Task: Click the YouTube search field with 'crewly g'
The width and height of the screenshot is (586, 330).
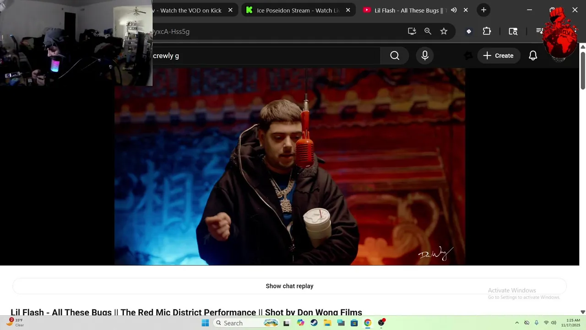Action: pyautogui.click(x=266, y=55)
